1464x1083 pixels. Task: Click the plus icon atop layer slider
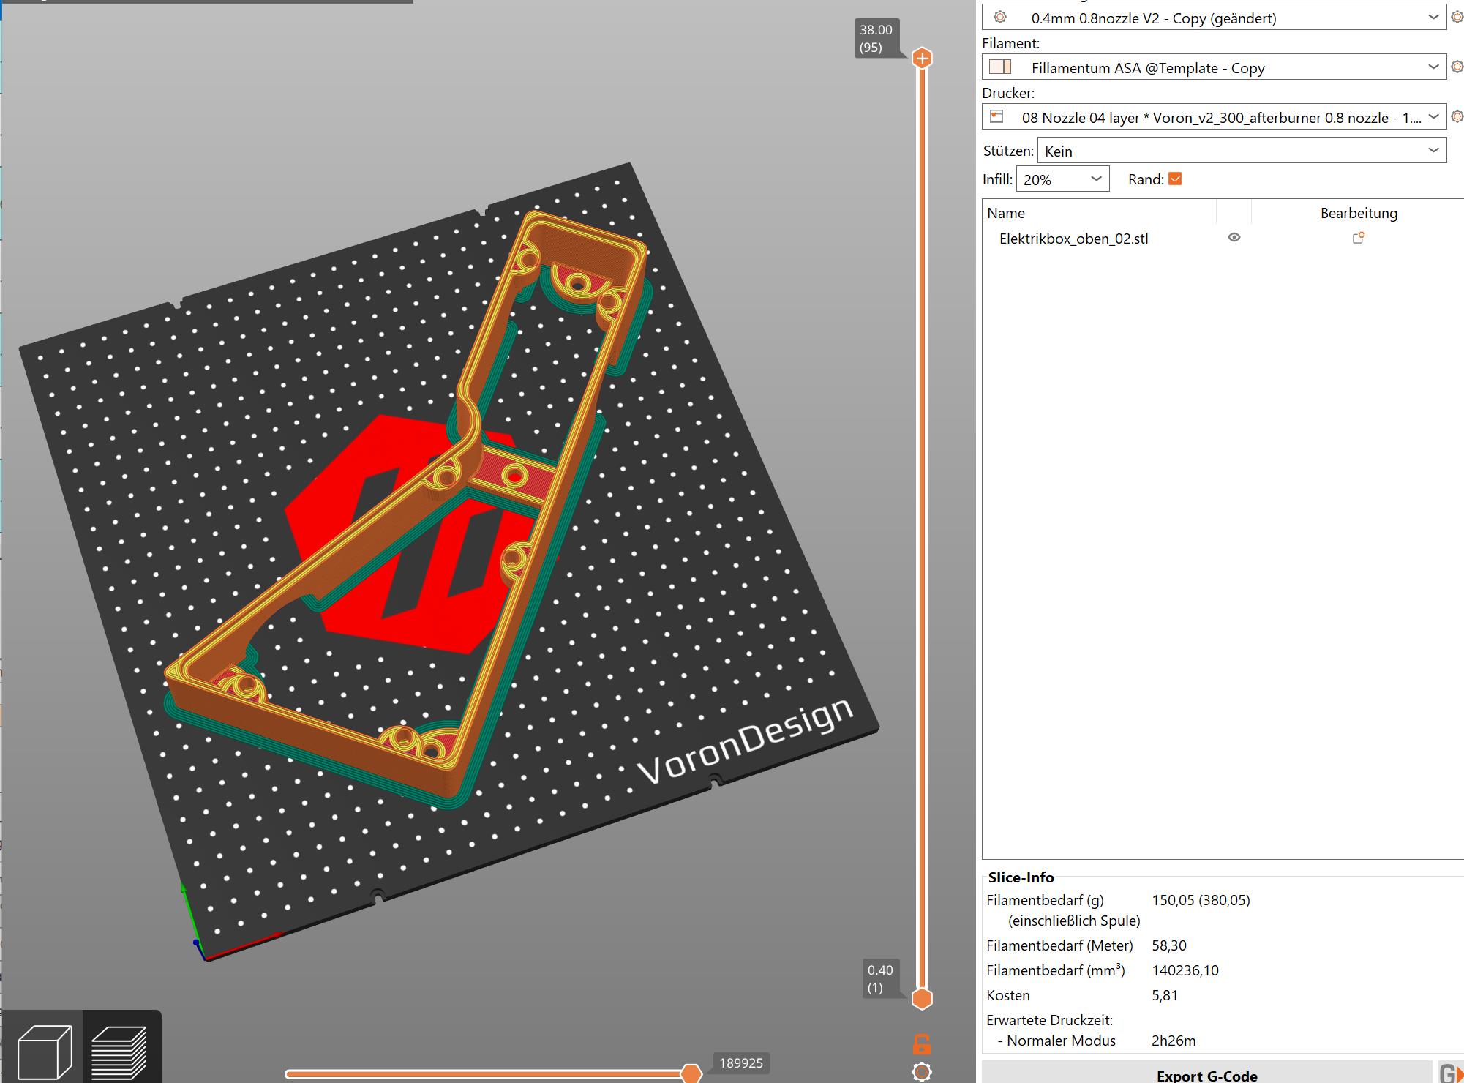(922, 58)
